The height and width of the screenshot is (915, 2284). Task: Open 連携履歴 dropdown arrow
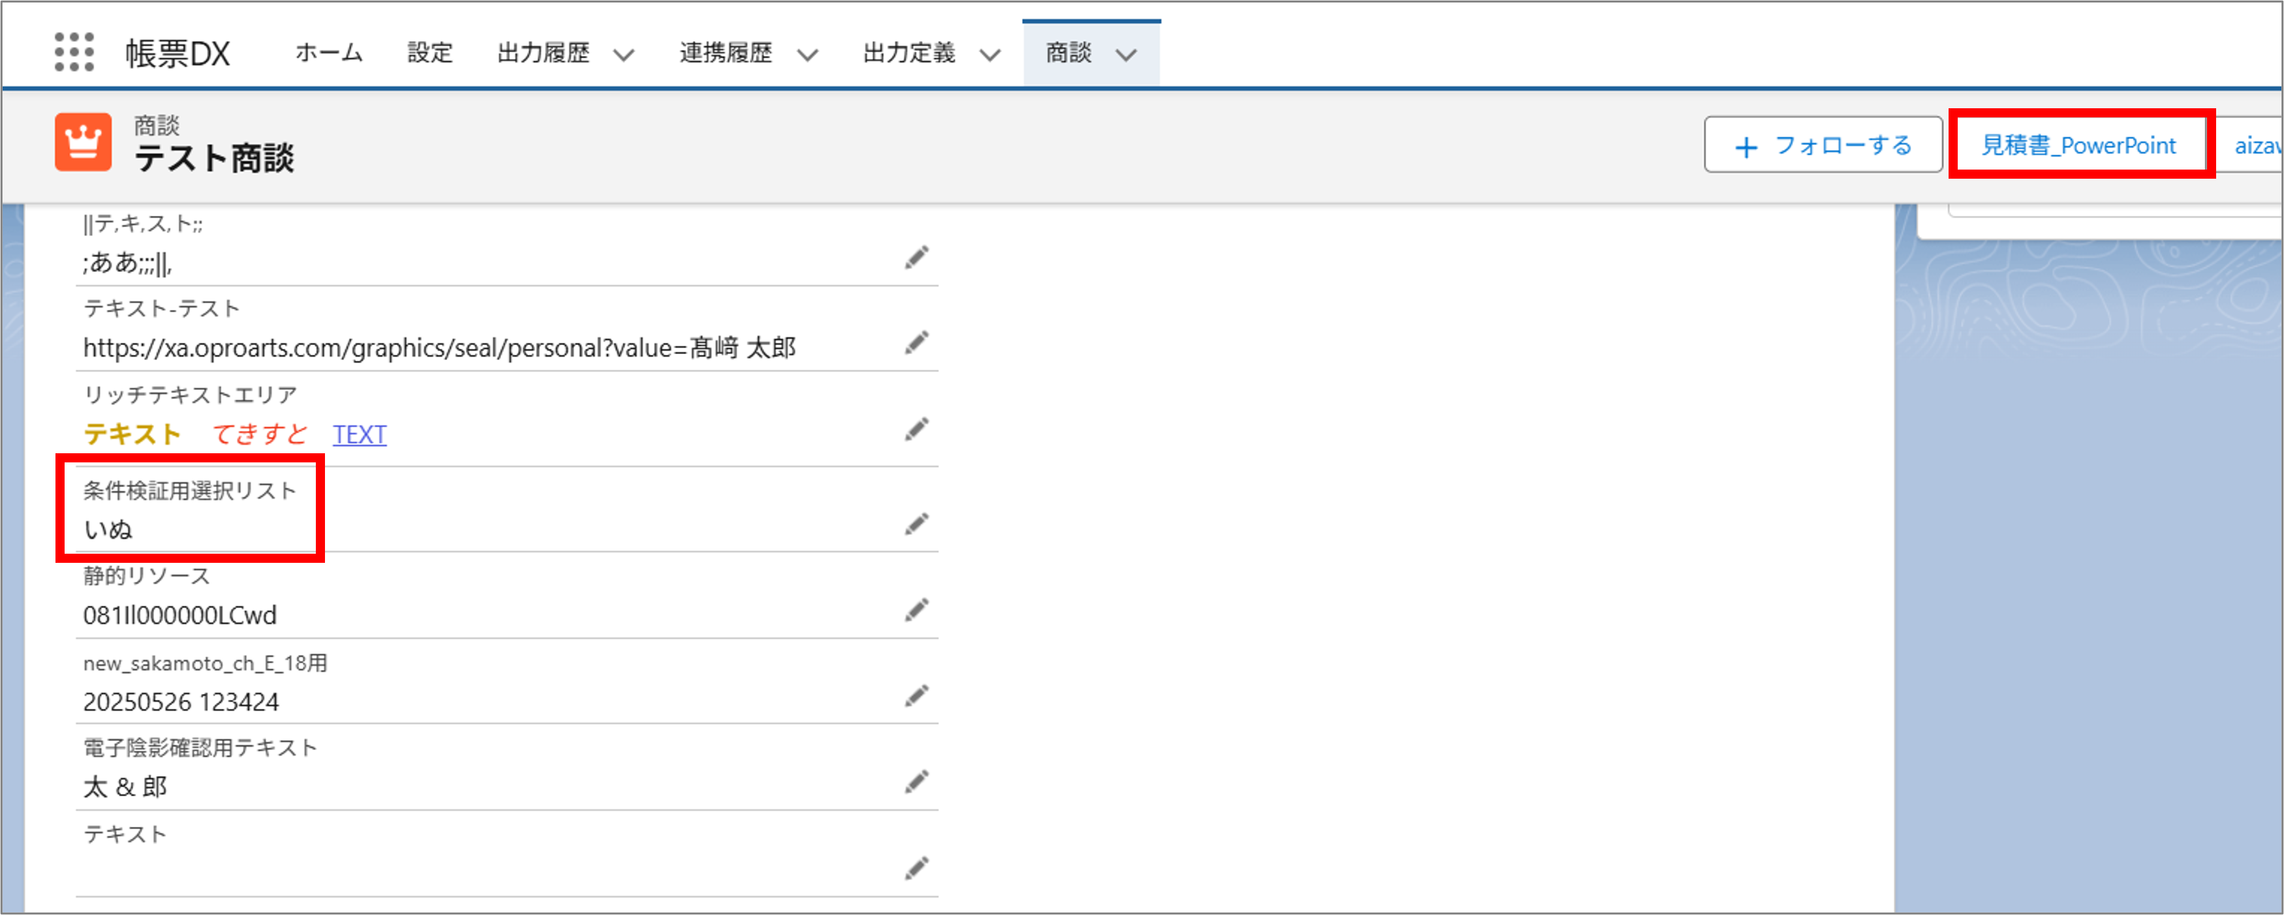[x=807, y=55]
